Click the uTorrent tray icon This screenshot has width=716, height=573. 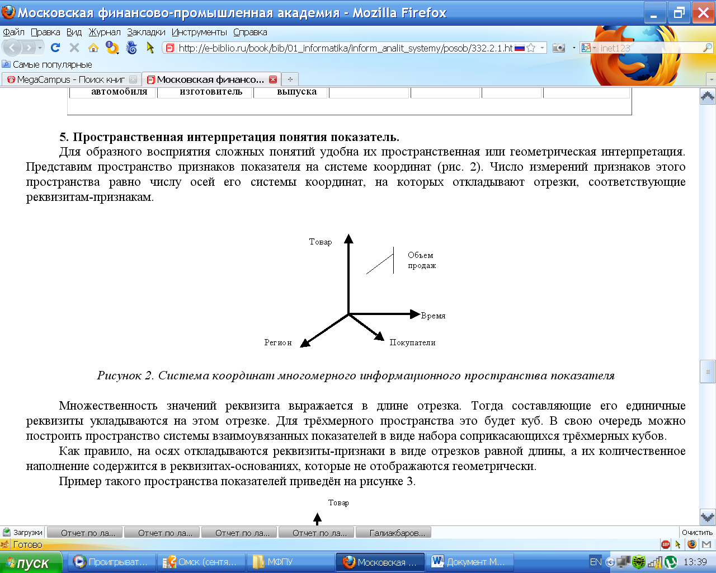(x=671, y=562)
